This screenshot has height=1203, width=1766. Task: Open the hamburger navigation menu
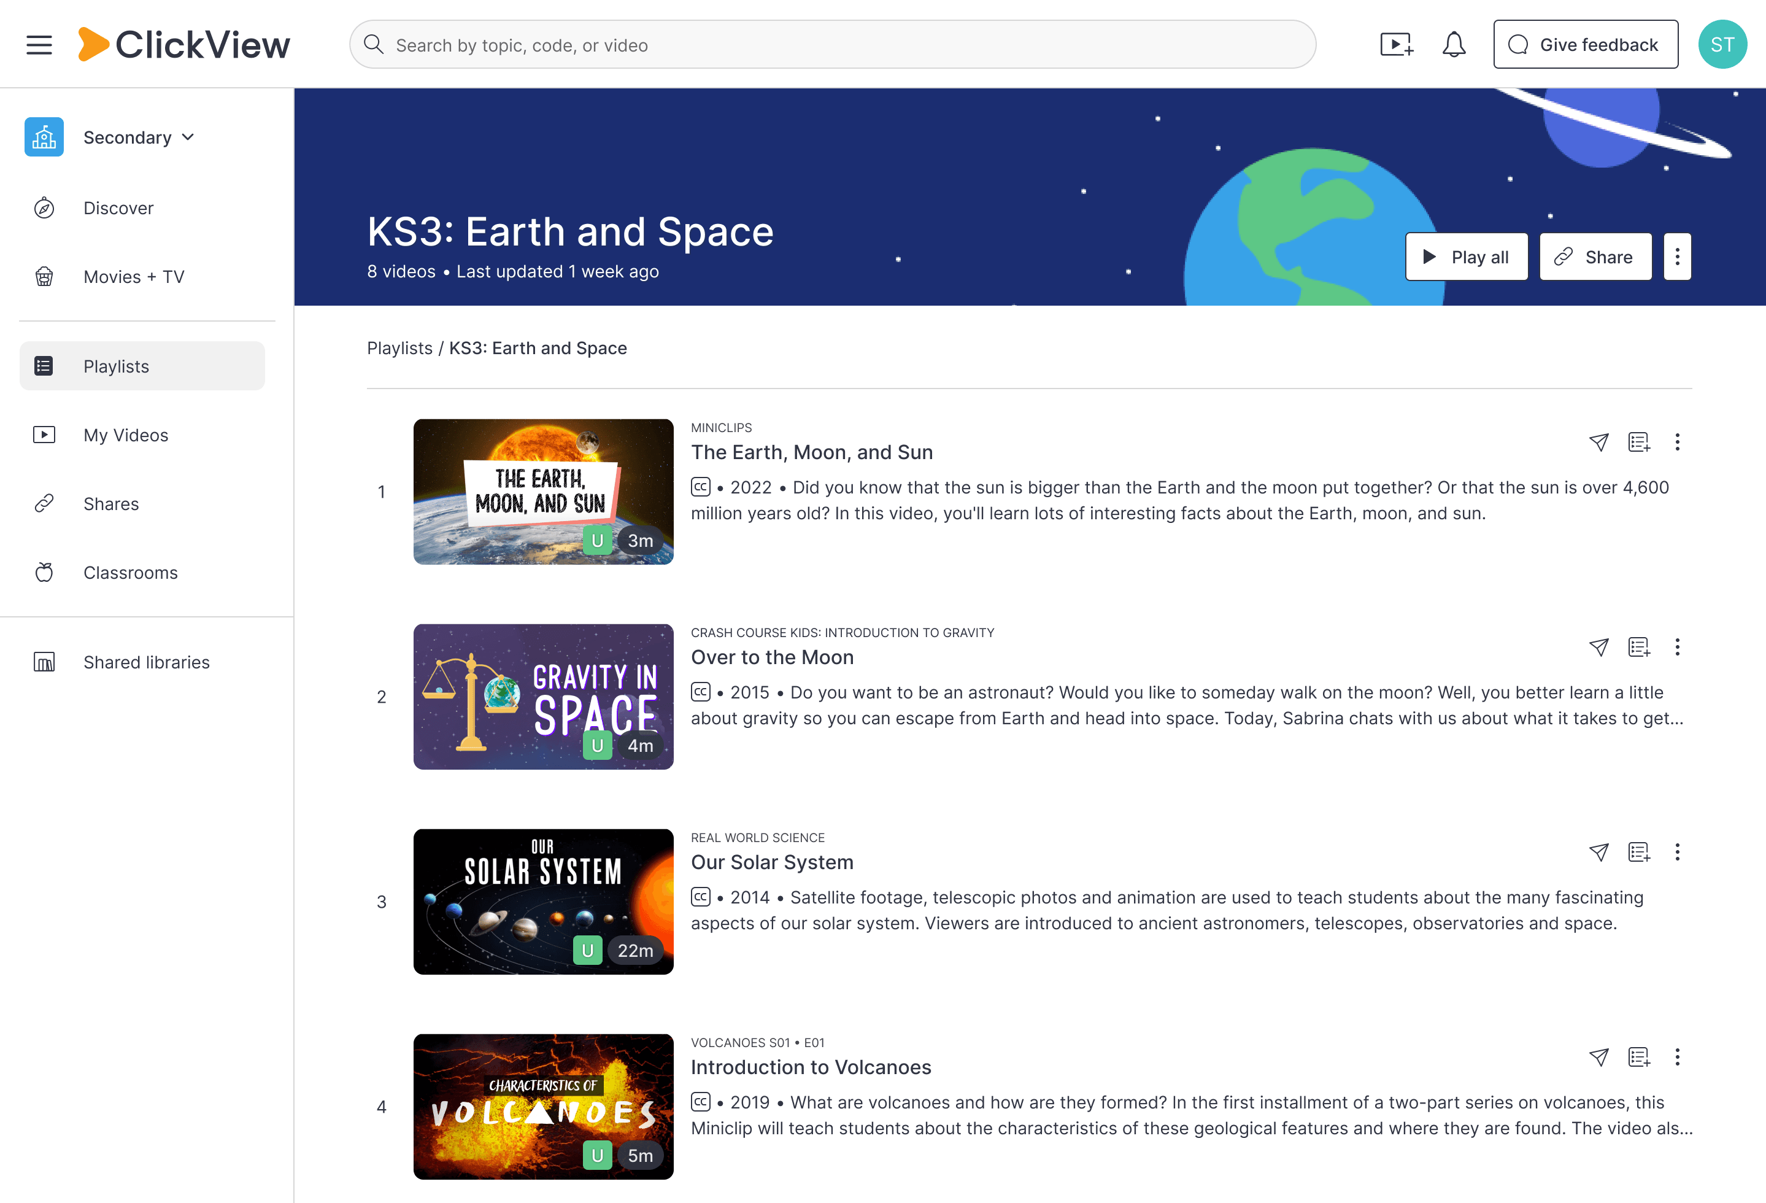point(39,45)
